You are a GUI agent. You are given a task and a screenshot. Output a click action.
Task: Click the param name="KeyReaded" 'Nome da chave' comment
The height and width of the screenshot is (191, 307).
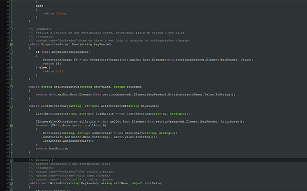[109, 41]
